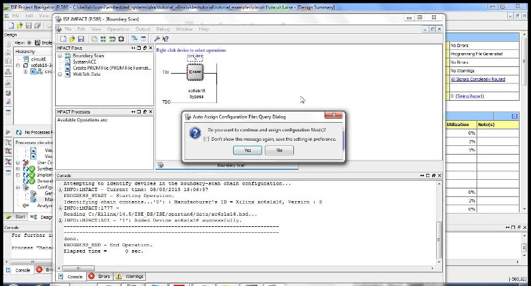531x286 pixels.
Task: Click the Open file folder icon in iMPACT
Action: 72,39
